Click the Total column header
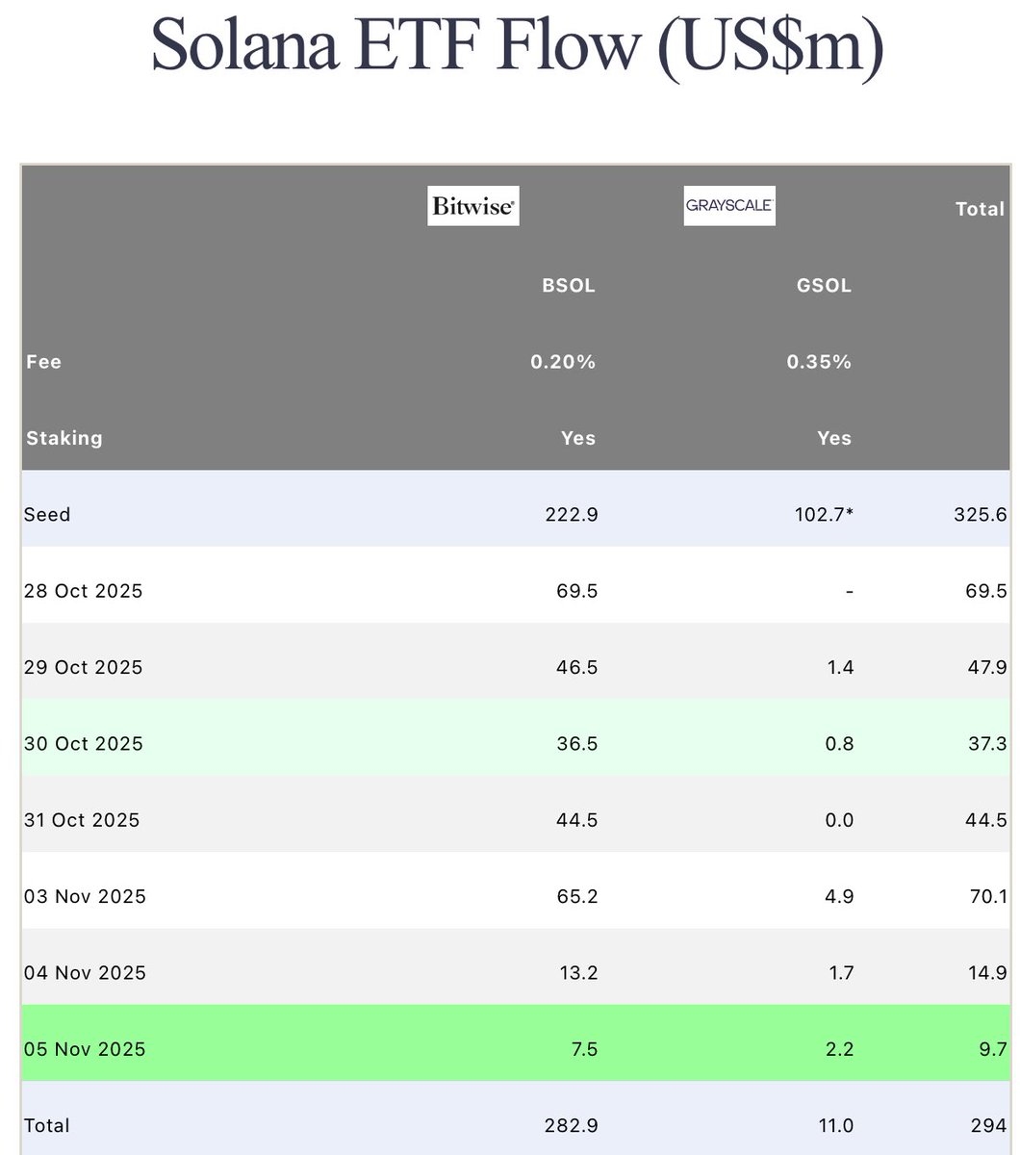The width and height of the screenshot is (1020, 1155). tap(980, 209)
